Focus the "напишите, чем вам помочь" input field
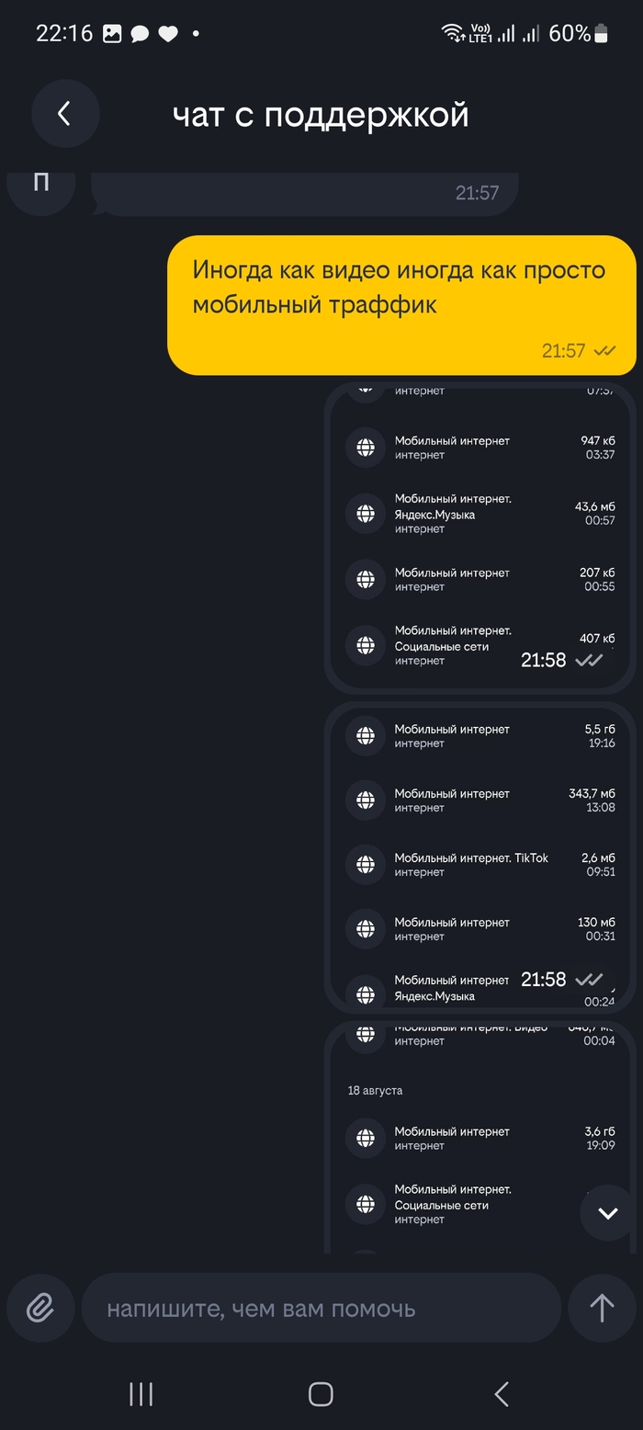This screenshot has height=1430, width=643. coord(321,1308)
